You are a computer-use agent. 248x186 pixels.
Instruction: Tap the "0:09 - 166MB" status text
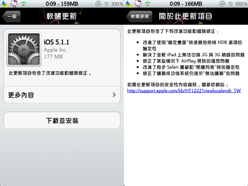(x=186, y=4)
